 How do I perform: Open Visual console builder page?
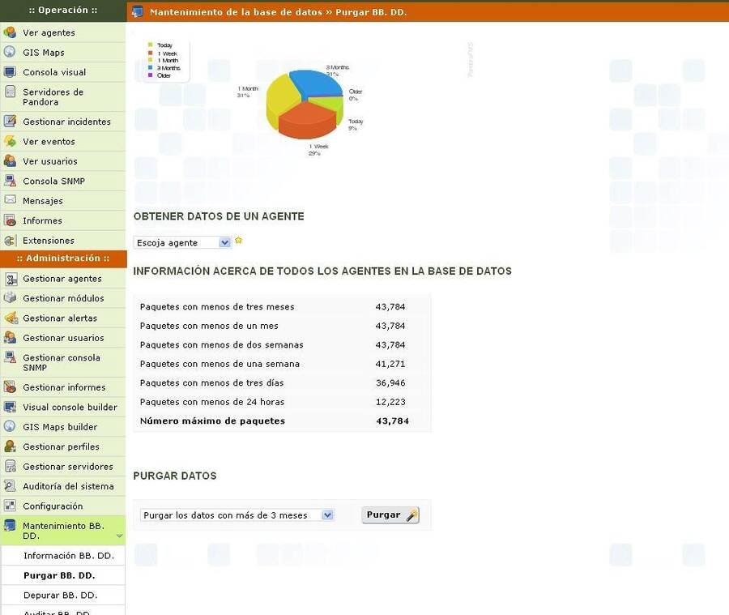pos(70,408)
